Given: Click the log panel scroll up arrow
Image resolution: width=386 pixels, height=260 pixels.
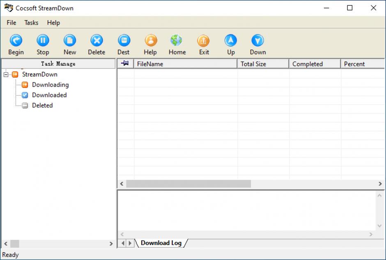Looking at the screenshot, I should click(x=379, y=195).
